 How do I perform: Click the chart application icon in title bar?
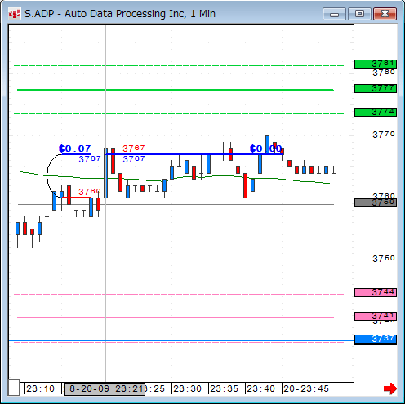click(x=14, y=14)
